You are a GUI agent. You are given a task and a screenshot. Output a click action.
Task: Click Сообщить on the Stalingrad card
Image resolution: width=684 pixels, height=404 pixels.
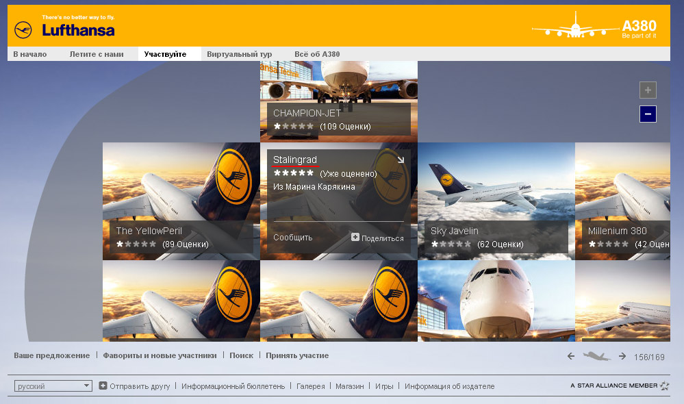(x=293, y=238)
